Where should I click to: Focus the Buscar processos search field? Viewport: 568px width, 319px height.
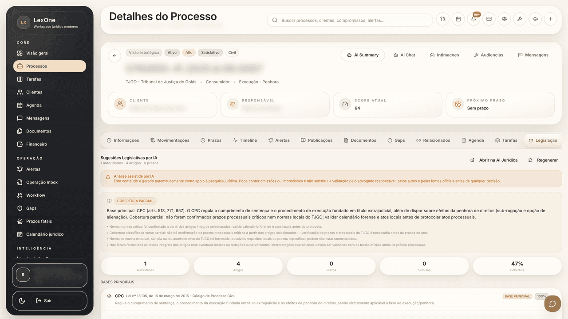click(351, 20)
